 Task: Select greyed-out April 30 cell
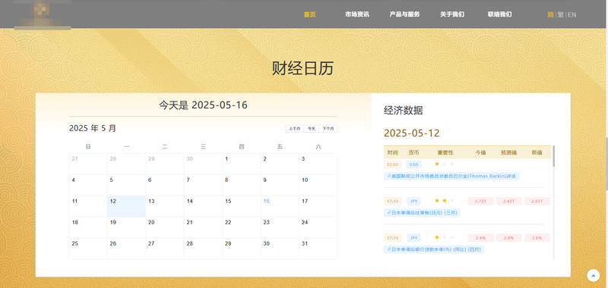click(x=203, y=164)
